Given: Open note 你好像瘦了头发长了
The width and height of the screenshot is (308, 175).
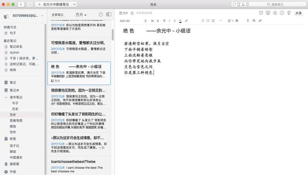Looking at the screenshot, I should [x=79, y=121].
